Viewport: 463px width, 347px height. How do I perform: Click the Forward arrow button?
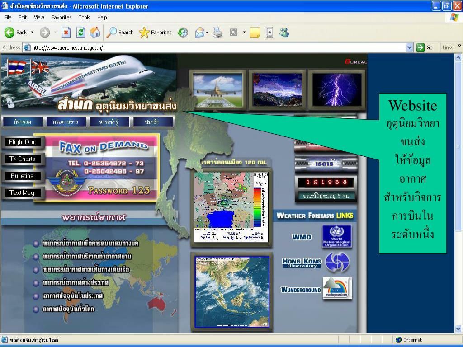(x=45, y=32)
